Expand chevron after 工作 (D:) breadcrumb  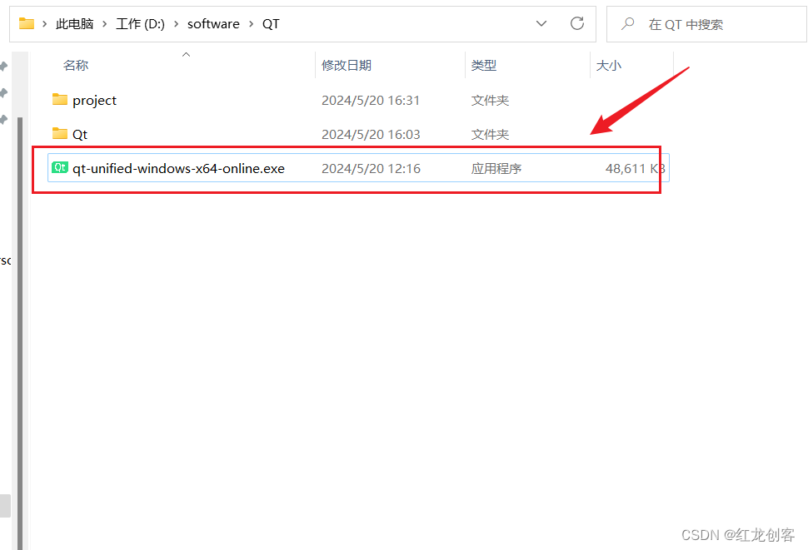click(x=177, y=24)
